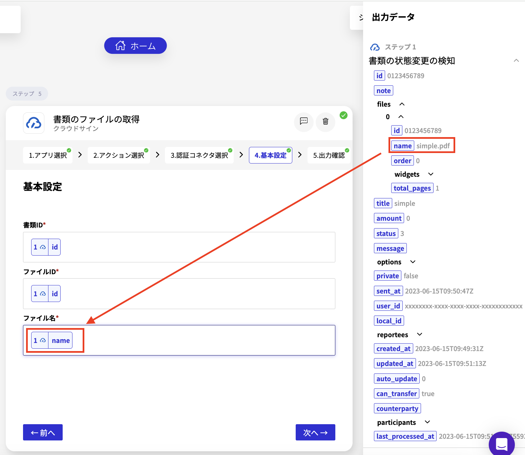Click the Home button with house icon
525x455 pixels.
(x=135, y=46)
